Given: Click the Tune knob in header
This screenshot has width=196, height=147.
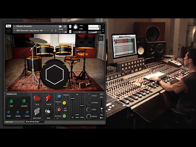Looking at the screenshot, I should click(76, 27).
